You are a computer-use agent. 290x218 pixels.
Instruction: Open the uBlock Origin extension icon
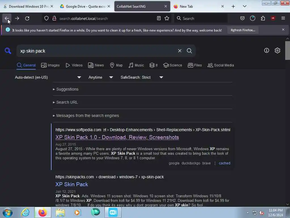point(273,18)
